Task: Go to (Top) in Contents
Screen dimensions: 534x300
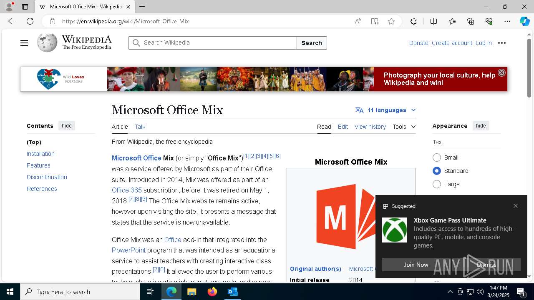Action: [34, 142]
